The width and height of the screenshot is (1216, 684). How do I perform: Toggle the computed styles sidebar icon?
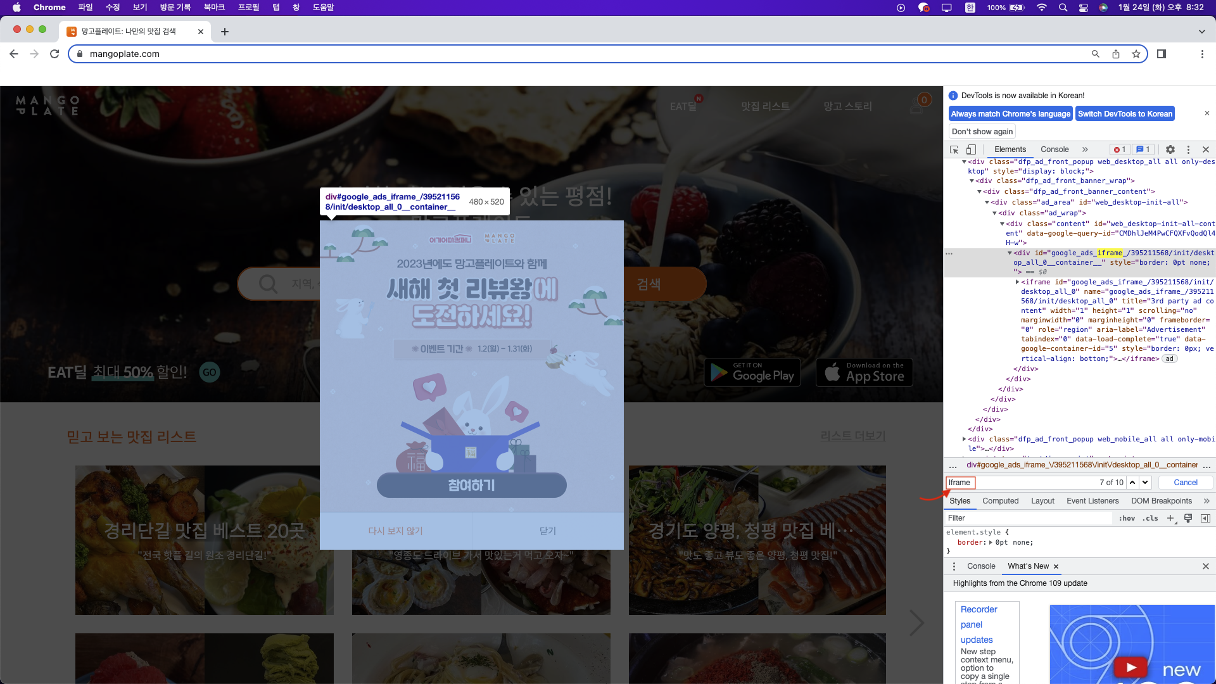point(1205,518)
